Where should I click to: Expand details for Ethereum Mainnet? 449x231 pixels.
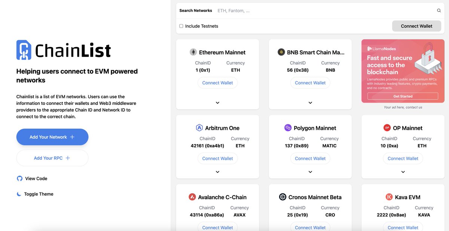(x=217, y=102)
